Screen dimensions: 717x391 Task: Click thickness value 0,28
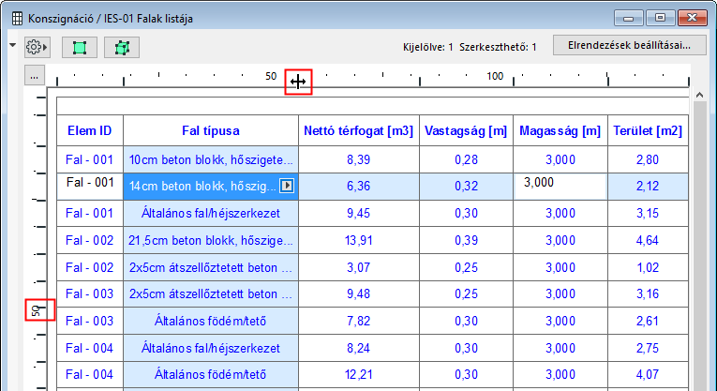pos(466,159)
